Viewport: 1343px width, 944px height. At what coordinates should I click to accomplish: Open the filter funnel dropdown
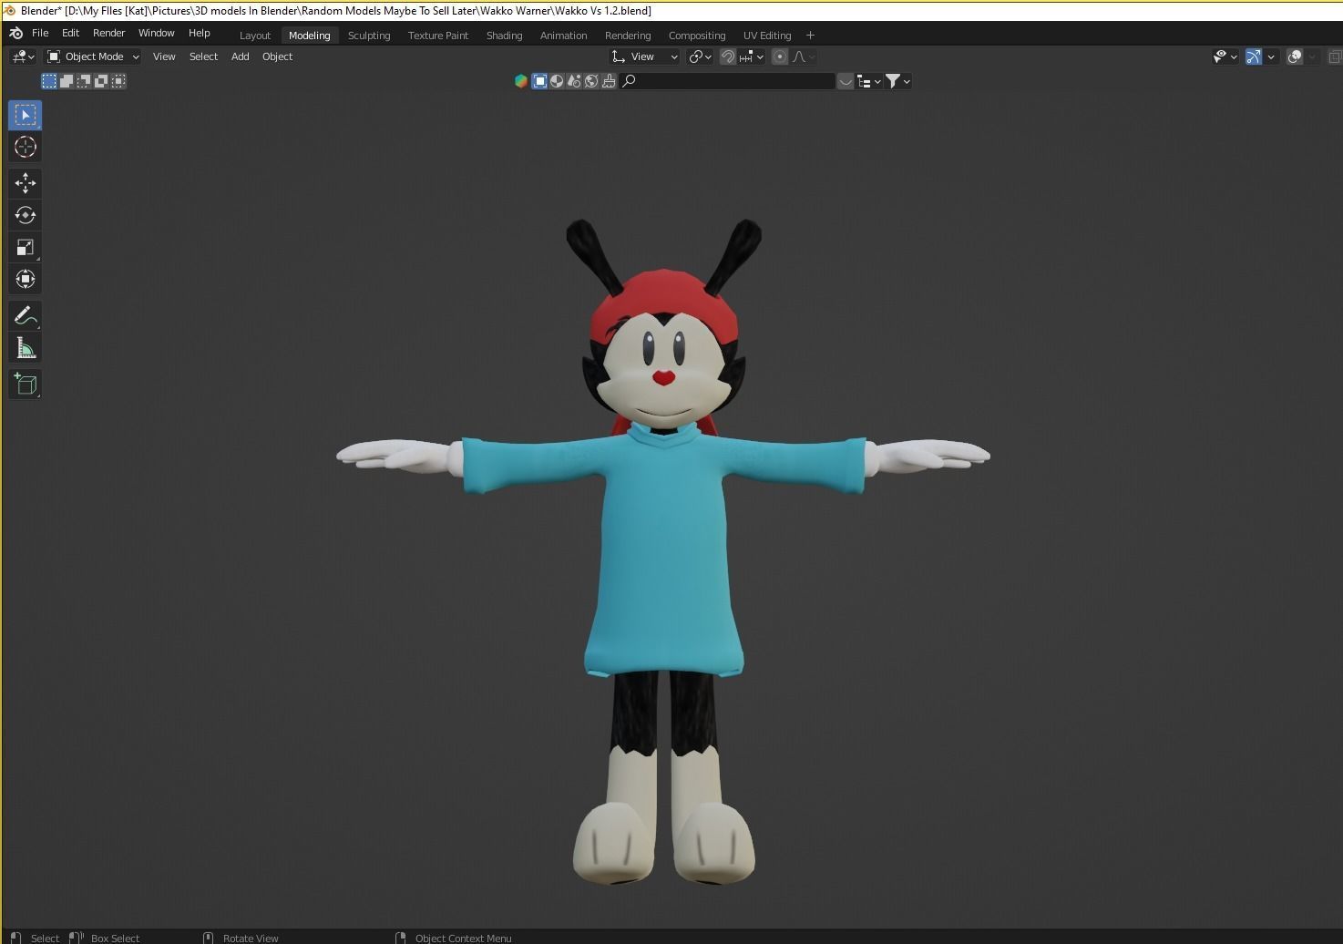click(897, 81)
